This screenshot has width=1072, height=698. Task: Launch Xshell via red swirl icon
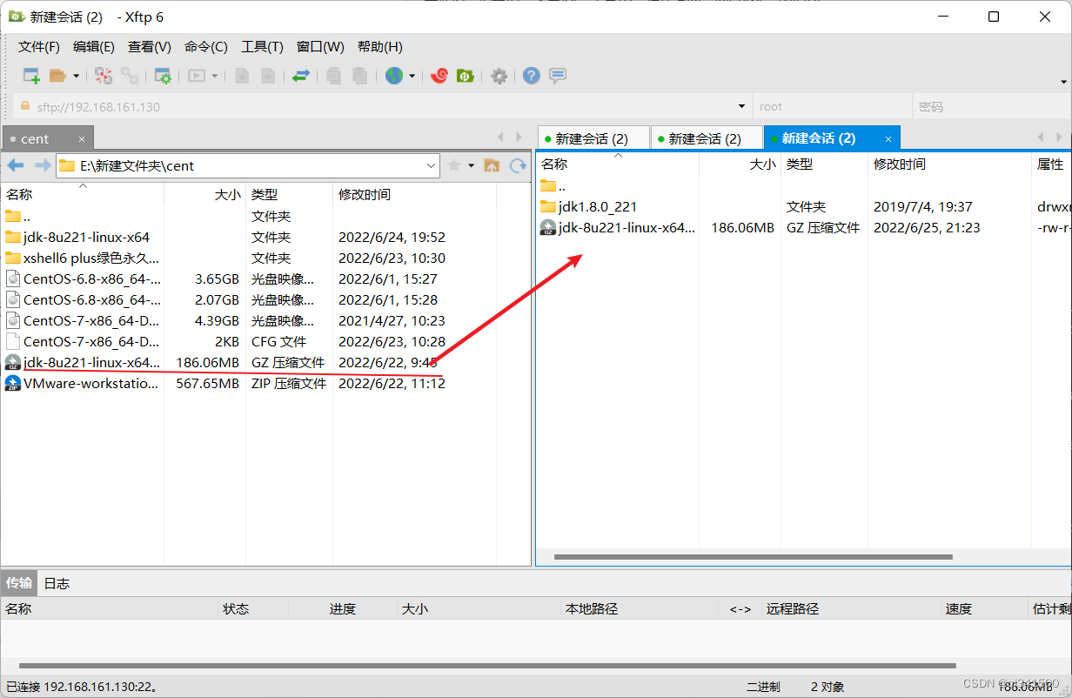point(439,76)
